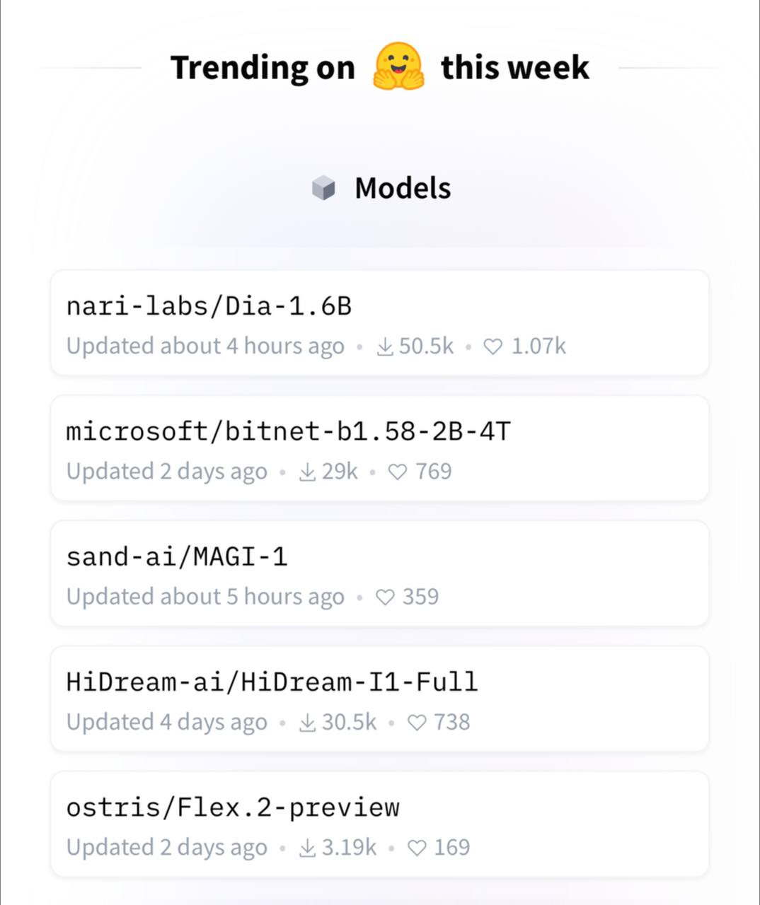The width and height of the screenshot is (760, 905).
Task: Click 'Updated about 4 hours ago' text
Action: 205,346
